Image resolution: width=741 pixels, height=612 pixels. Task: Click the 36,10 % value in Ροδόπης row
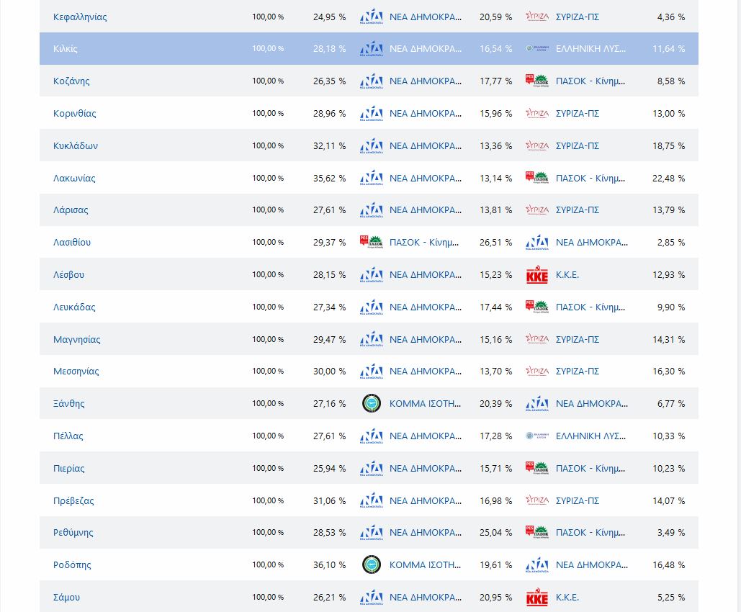pyautogui.click(x=329, y=565)
